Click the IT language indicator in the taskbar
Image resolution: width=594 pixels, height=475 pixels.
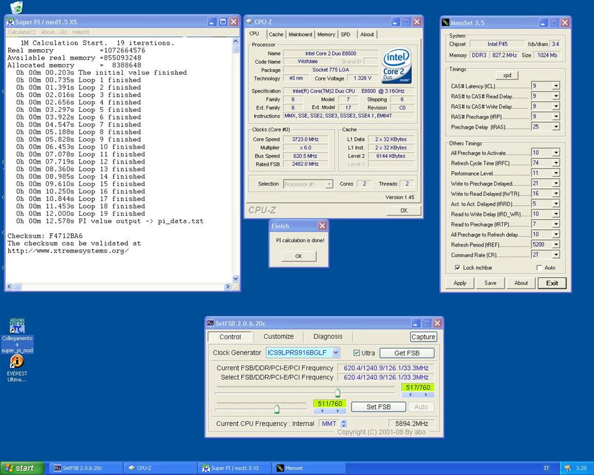[x=546, y=468]
